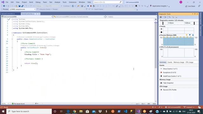The width and height of the screenshot is (203, 114).
Task: Click the bookmark toggle icon in toolbar
Action: 136,6
